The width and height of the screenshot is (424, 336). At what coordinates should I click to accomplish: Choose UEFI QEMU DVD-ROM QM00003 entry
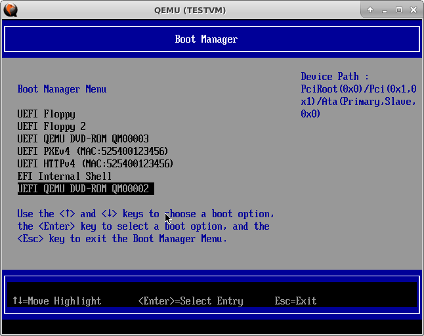tap(83, 138)
